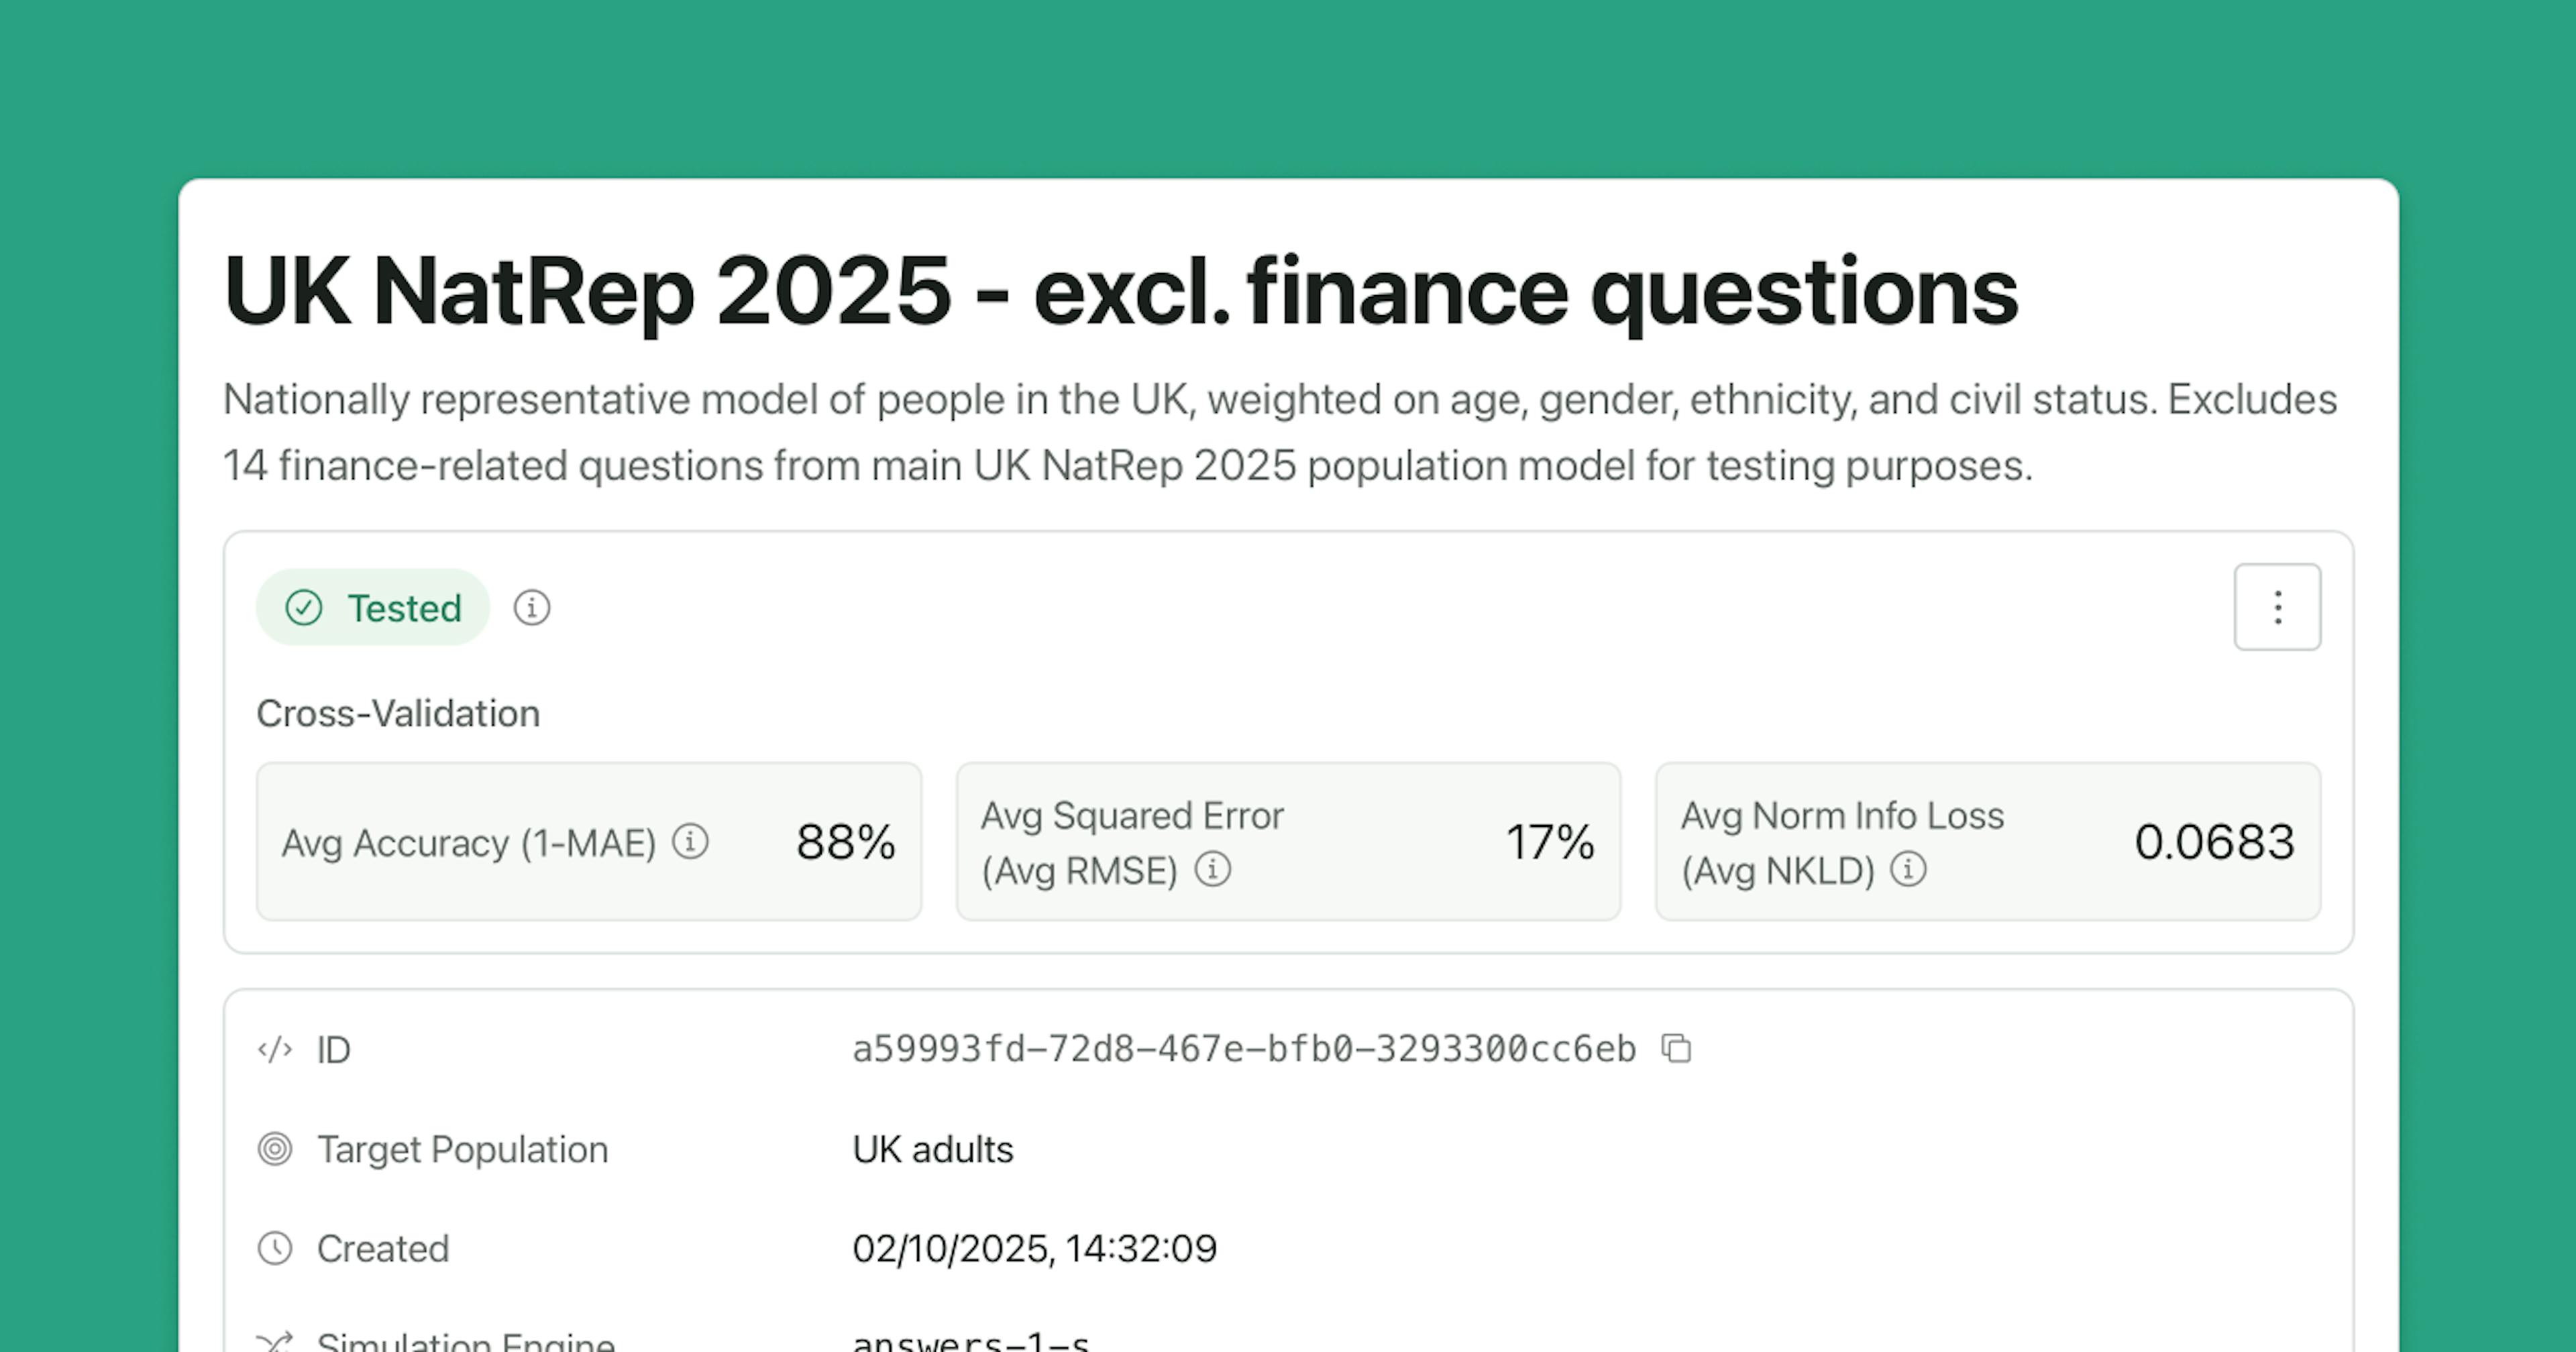Viewport: 2576px width, 1352px height.
Task: Click the created date 02/10/2025 value
Action: [x=1034, y=1249]
